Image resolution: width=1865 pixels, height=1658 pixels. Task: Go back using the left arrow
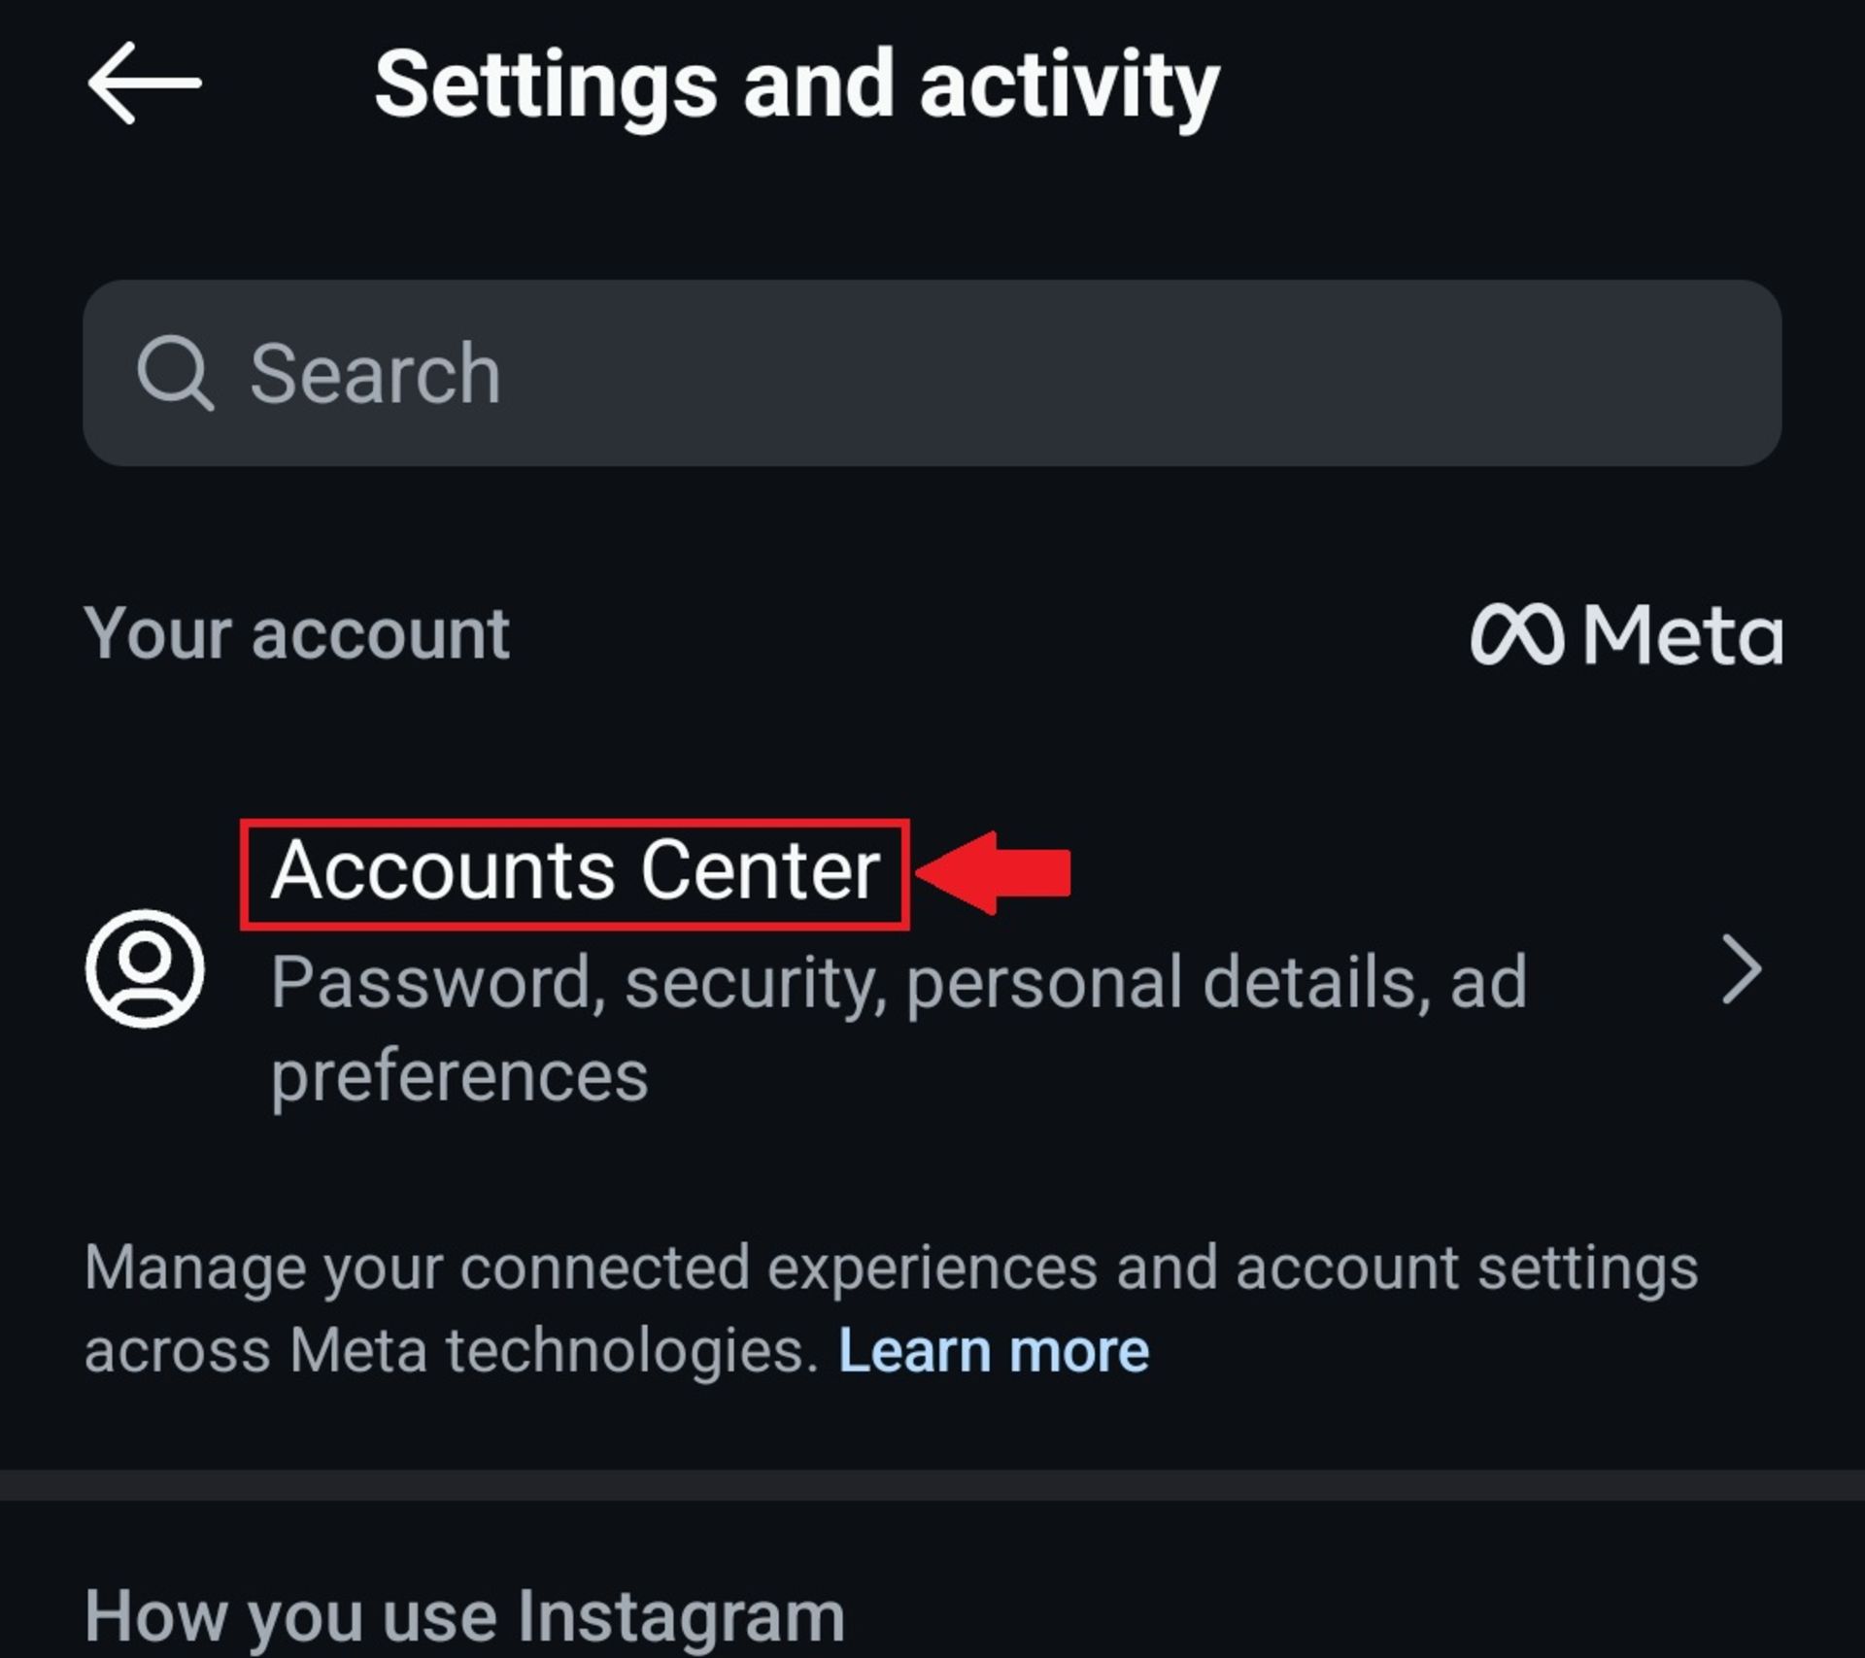145,84
